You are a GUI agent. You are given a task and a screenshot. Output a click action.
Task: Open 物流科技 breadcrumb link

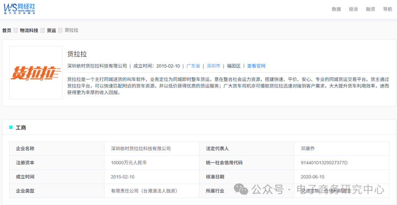point(29,30)
